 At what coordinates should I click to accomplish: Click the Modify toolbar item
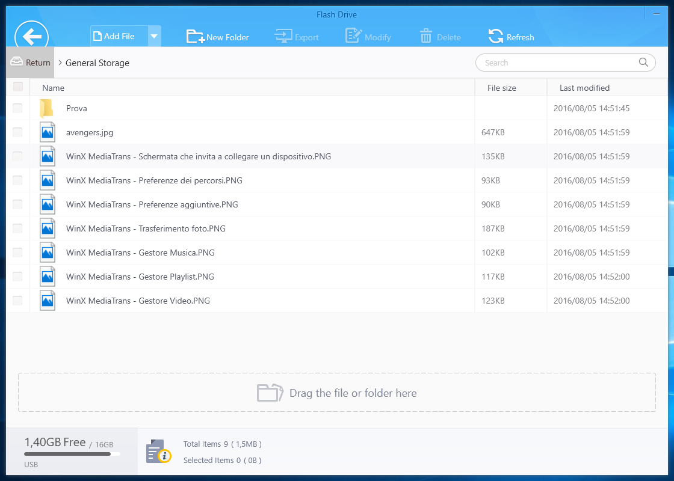(368, 37)
